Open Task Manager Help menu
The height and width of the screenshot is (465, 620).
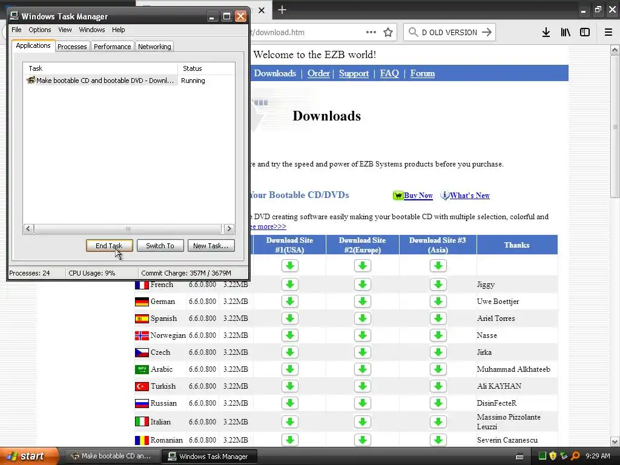coord(118,30)
